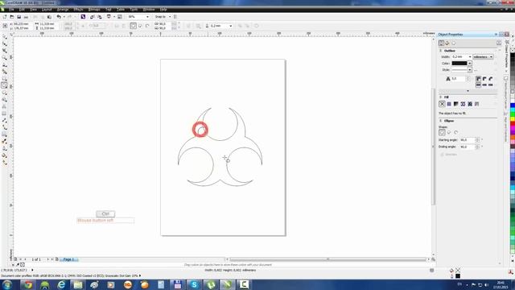This screenshot has height=290, width=515.
Task: Select Ellipse shape option in docker
Action: click(442, 132)
